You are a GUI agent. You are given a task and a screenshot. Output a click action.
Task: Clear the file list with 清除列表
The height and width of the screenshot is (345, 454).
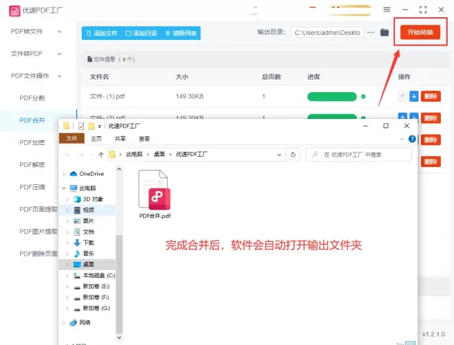[180, 33]
